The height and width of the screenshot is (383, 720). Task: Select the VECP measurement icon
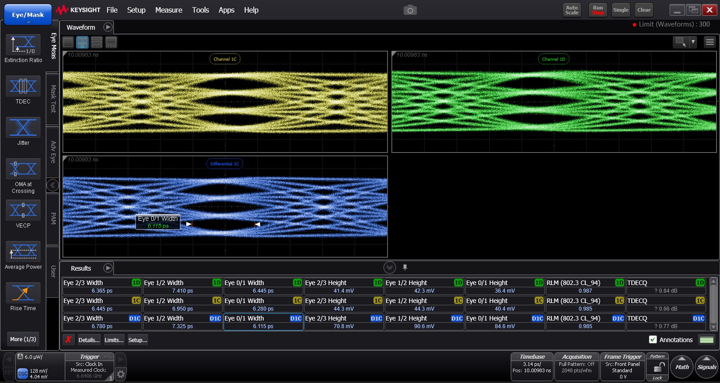[x=23, y=210]
